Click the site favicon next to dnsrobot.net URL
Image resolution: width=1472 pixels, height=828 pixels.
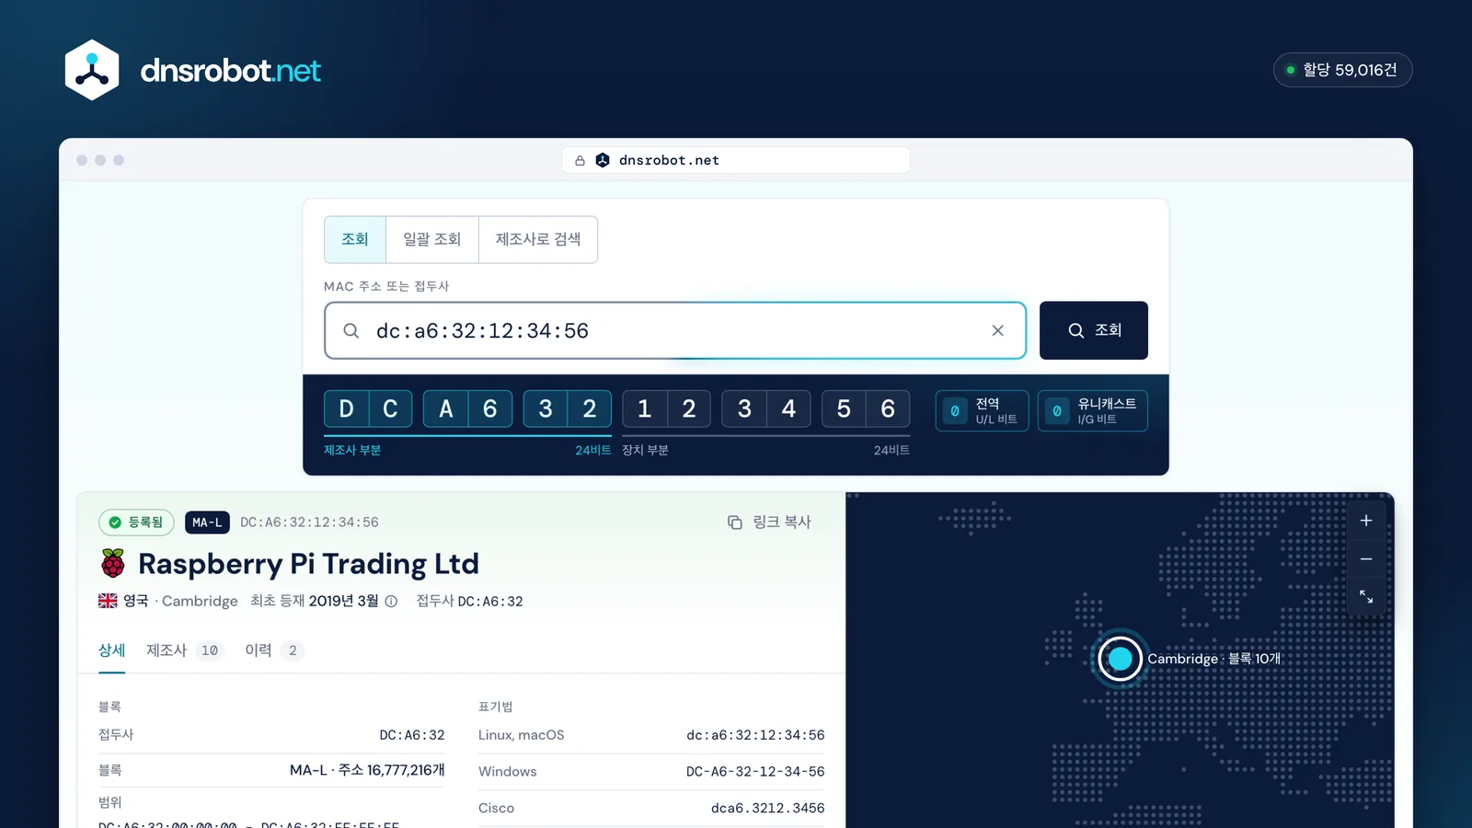(x=603, y=160)
